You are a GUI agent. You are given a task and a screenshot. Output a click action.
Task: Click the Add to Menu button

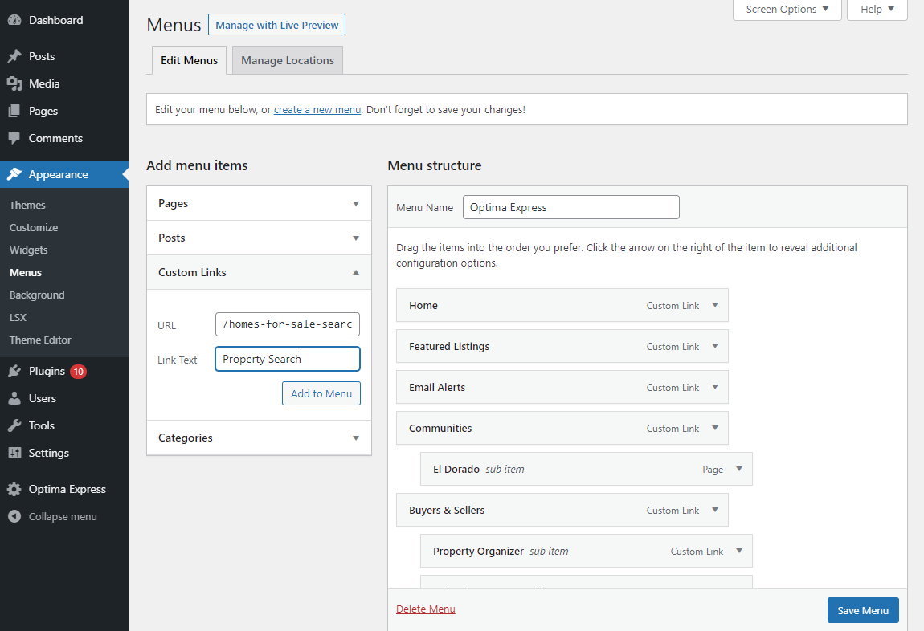pyautogui.click(x=321, y=393)
